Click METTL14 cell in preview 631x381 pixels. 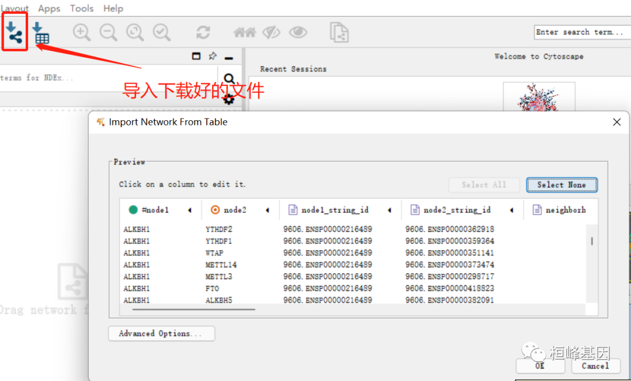221,264
